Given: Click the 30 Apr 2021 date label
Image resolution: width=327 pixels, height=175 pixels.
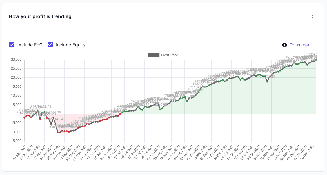Looking at the screenshot, I should pyautogui.click(x=53, y=153).
